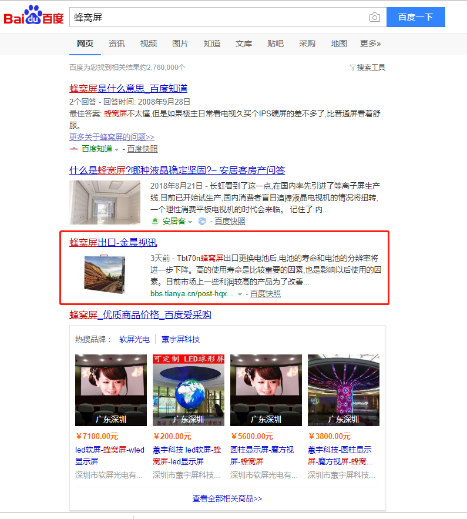Open 搜索工具 filter options

pyautogui.click(x=368, y=68)
